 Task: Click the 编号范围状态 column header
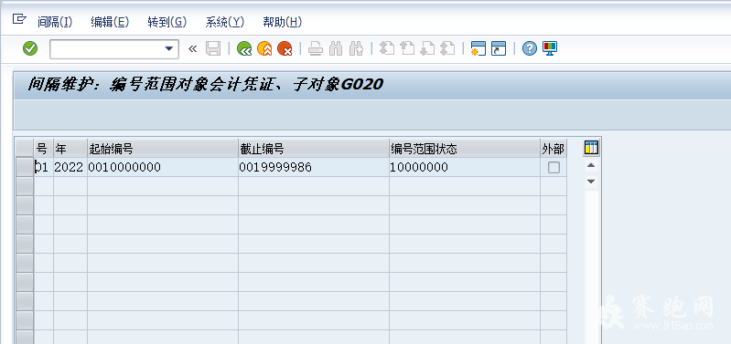tap(465, 149)
